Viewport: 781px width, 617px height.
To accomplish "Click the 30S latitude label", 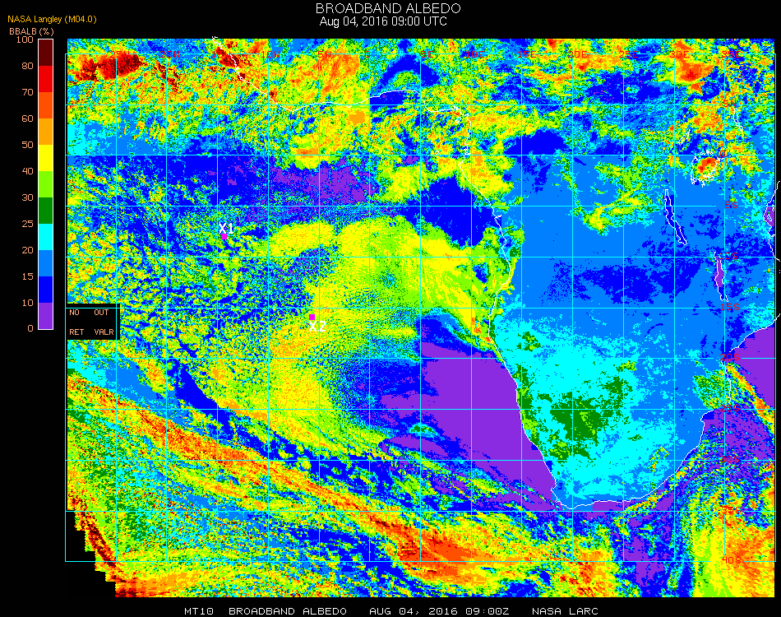I will 730,460.
